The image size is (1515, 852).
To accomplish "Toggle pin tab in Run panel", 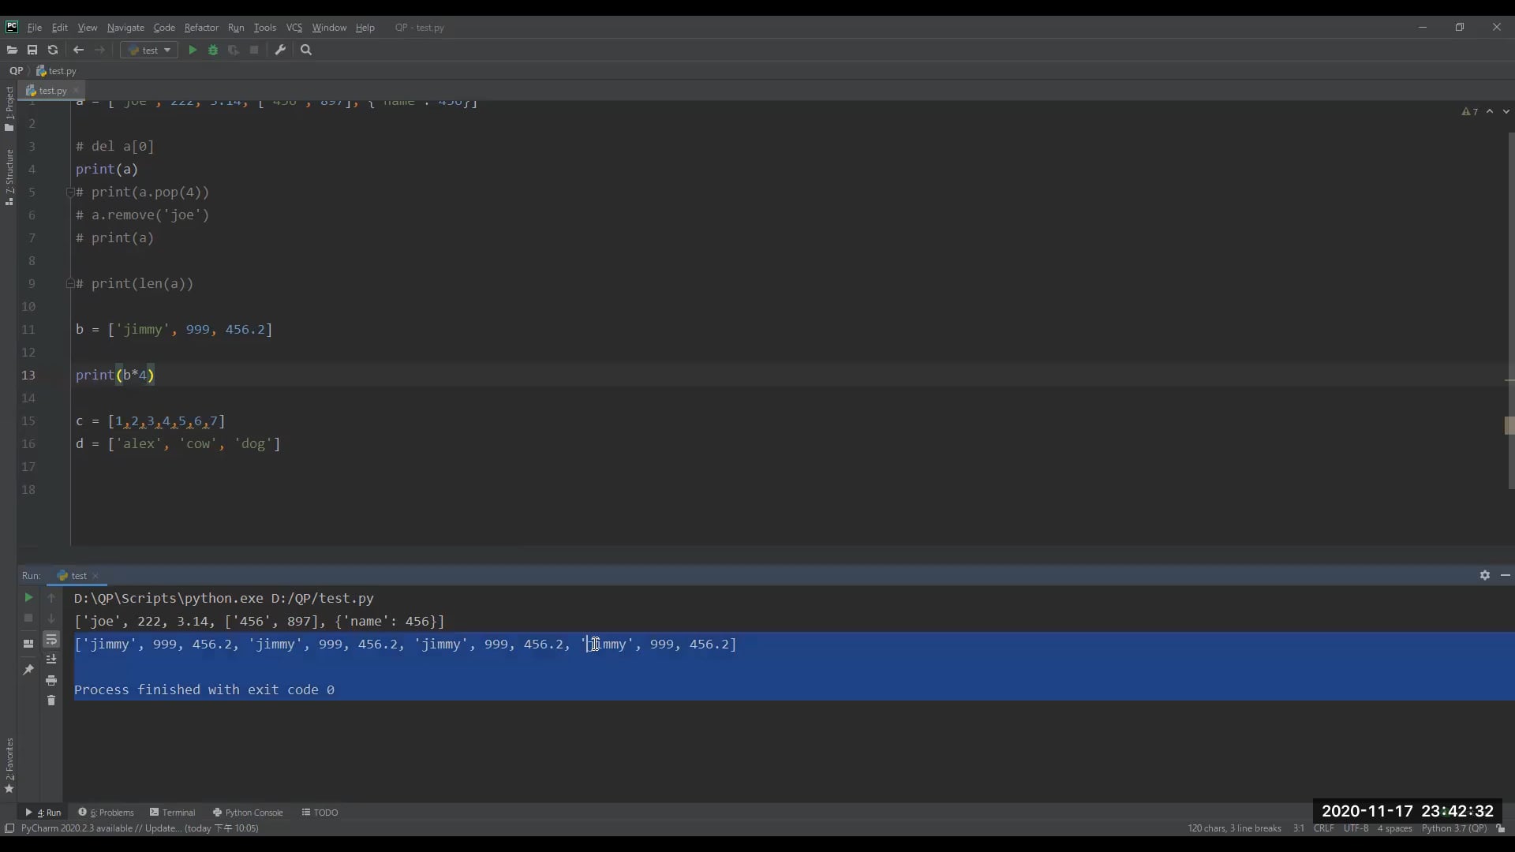I will [x=28, y=669].
